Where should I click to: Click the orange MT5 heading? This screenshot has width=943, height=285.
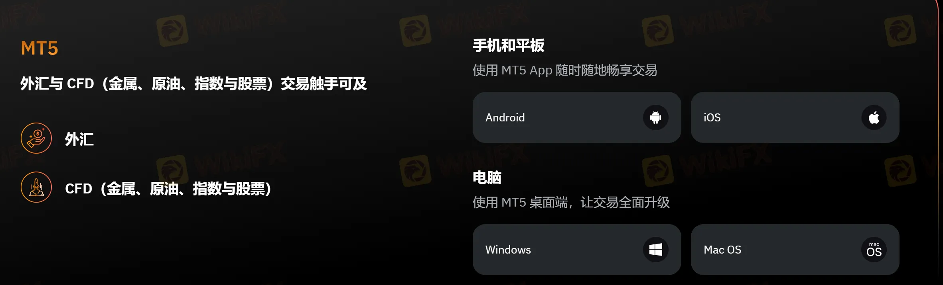(x=39, y=48)
